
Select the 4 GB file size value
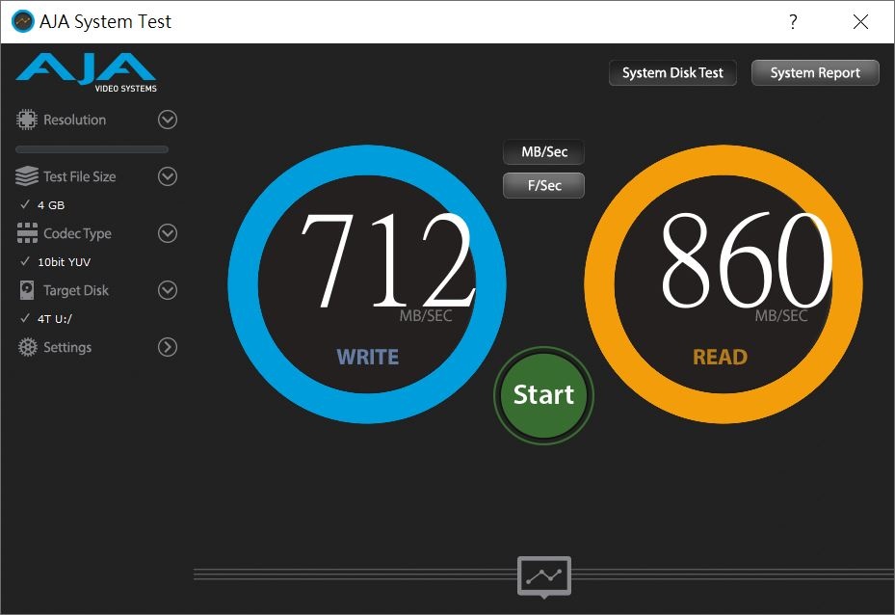[x=51, y=205]
